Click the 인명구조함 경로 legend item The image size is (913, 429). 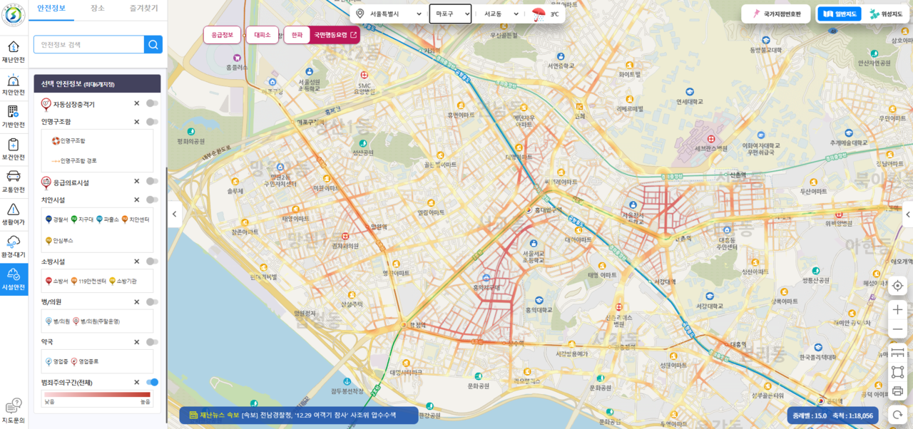point(74,161)
